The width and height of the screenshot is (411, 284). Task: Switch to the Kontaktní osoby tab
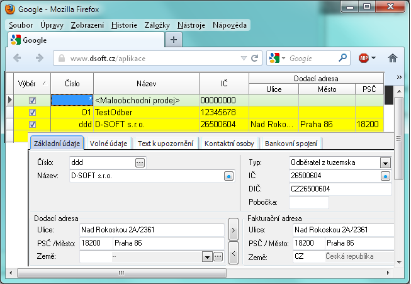229,144
